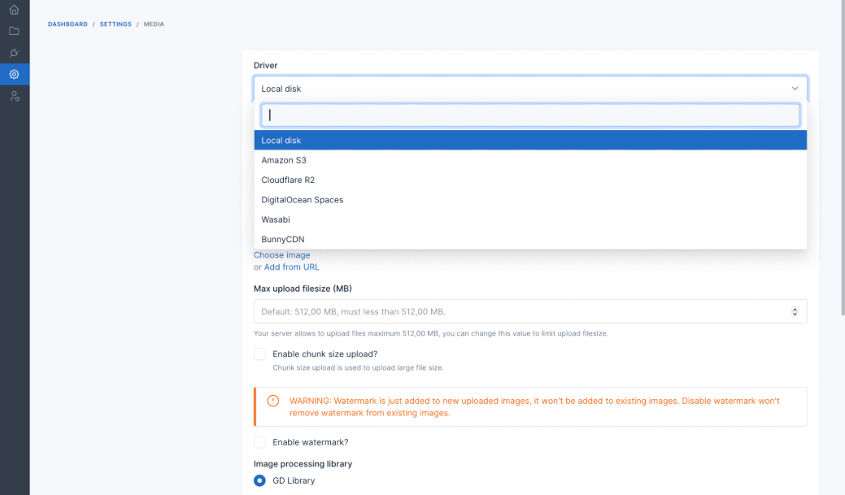Image resolution: width=845 pixels, height=495 pixels.
Task: Click the WARNING watermark notice text
Action: point(534,406)
